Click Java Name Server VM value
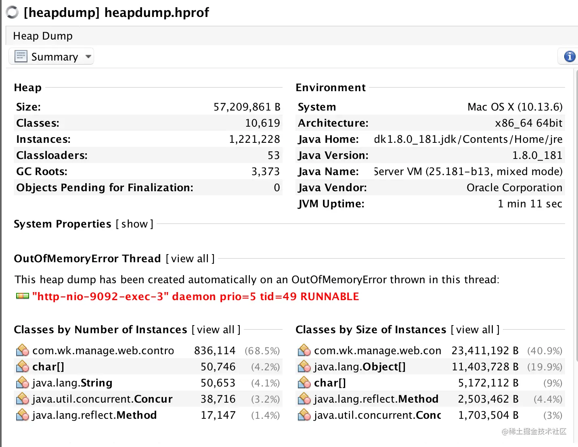 pyautogui.click(x=468, y=171)
